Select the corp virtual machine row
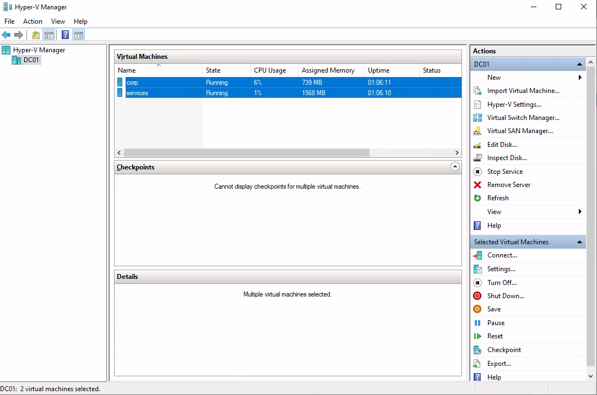The image size is (597, 395). [x=289, y=82]
